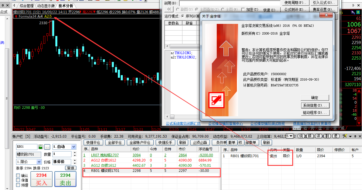Click the contract browse '..' button

pyautogui.click(x=47, y=147)
